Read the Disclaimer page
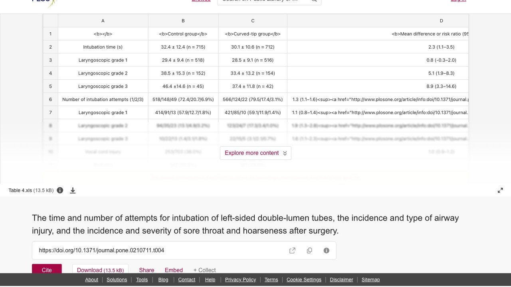This screenshot has height=287, width=511. pos(341,279)
